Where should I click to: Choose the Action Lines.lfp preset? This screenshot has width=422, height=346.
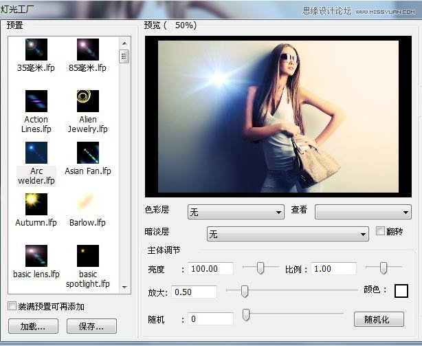pos(36,101)
